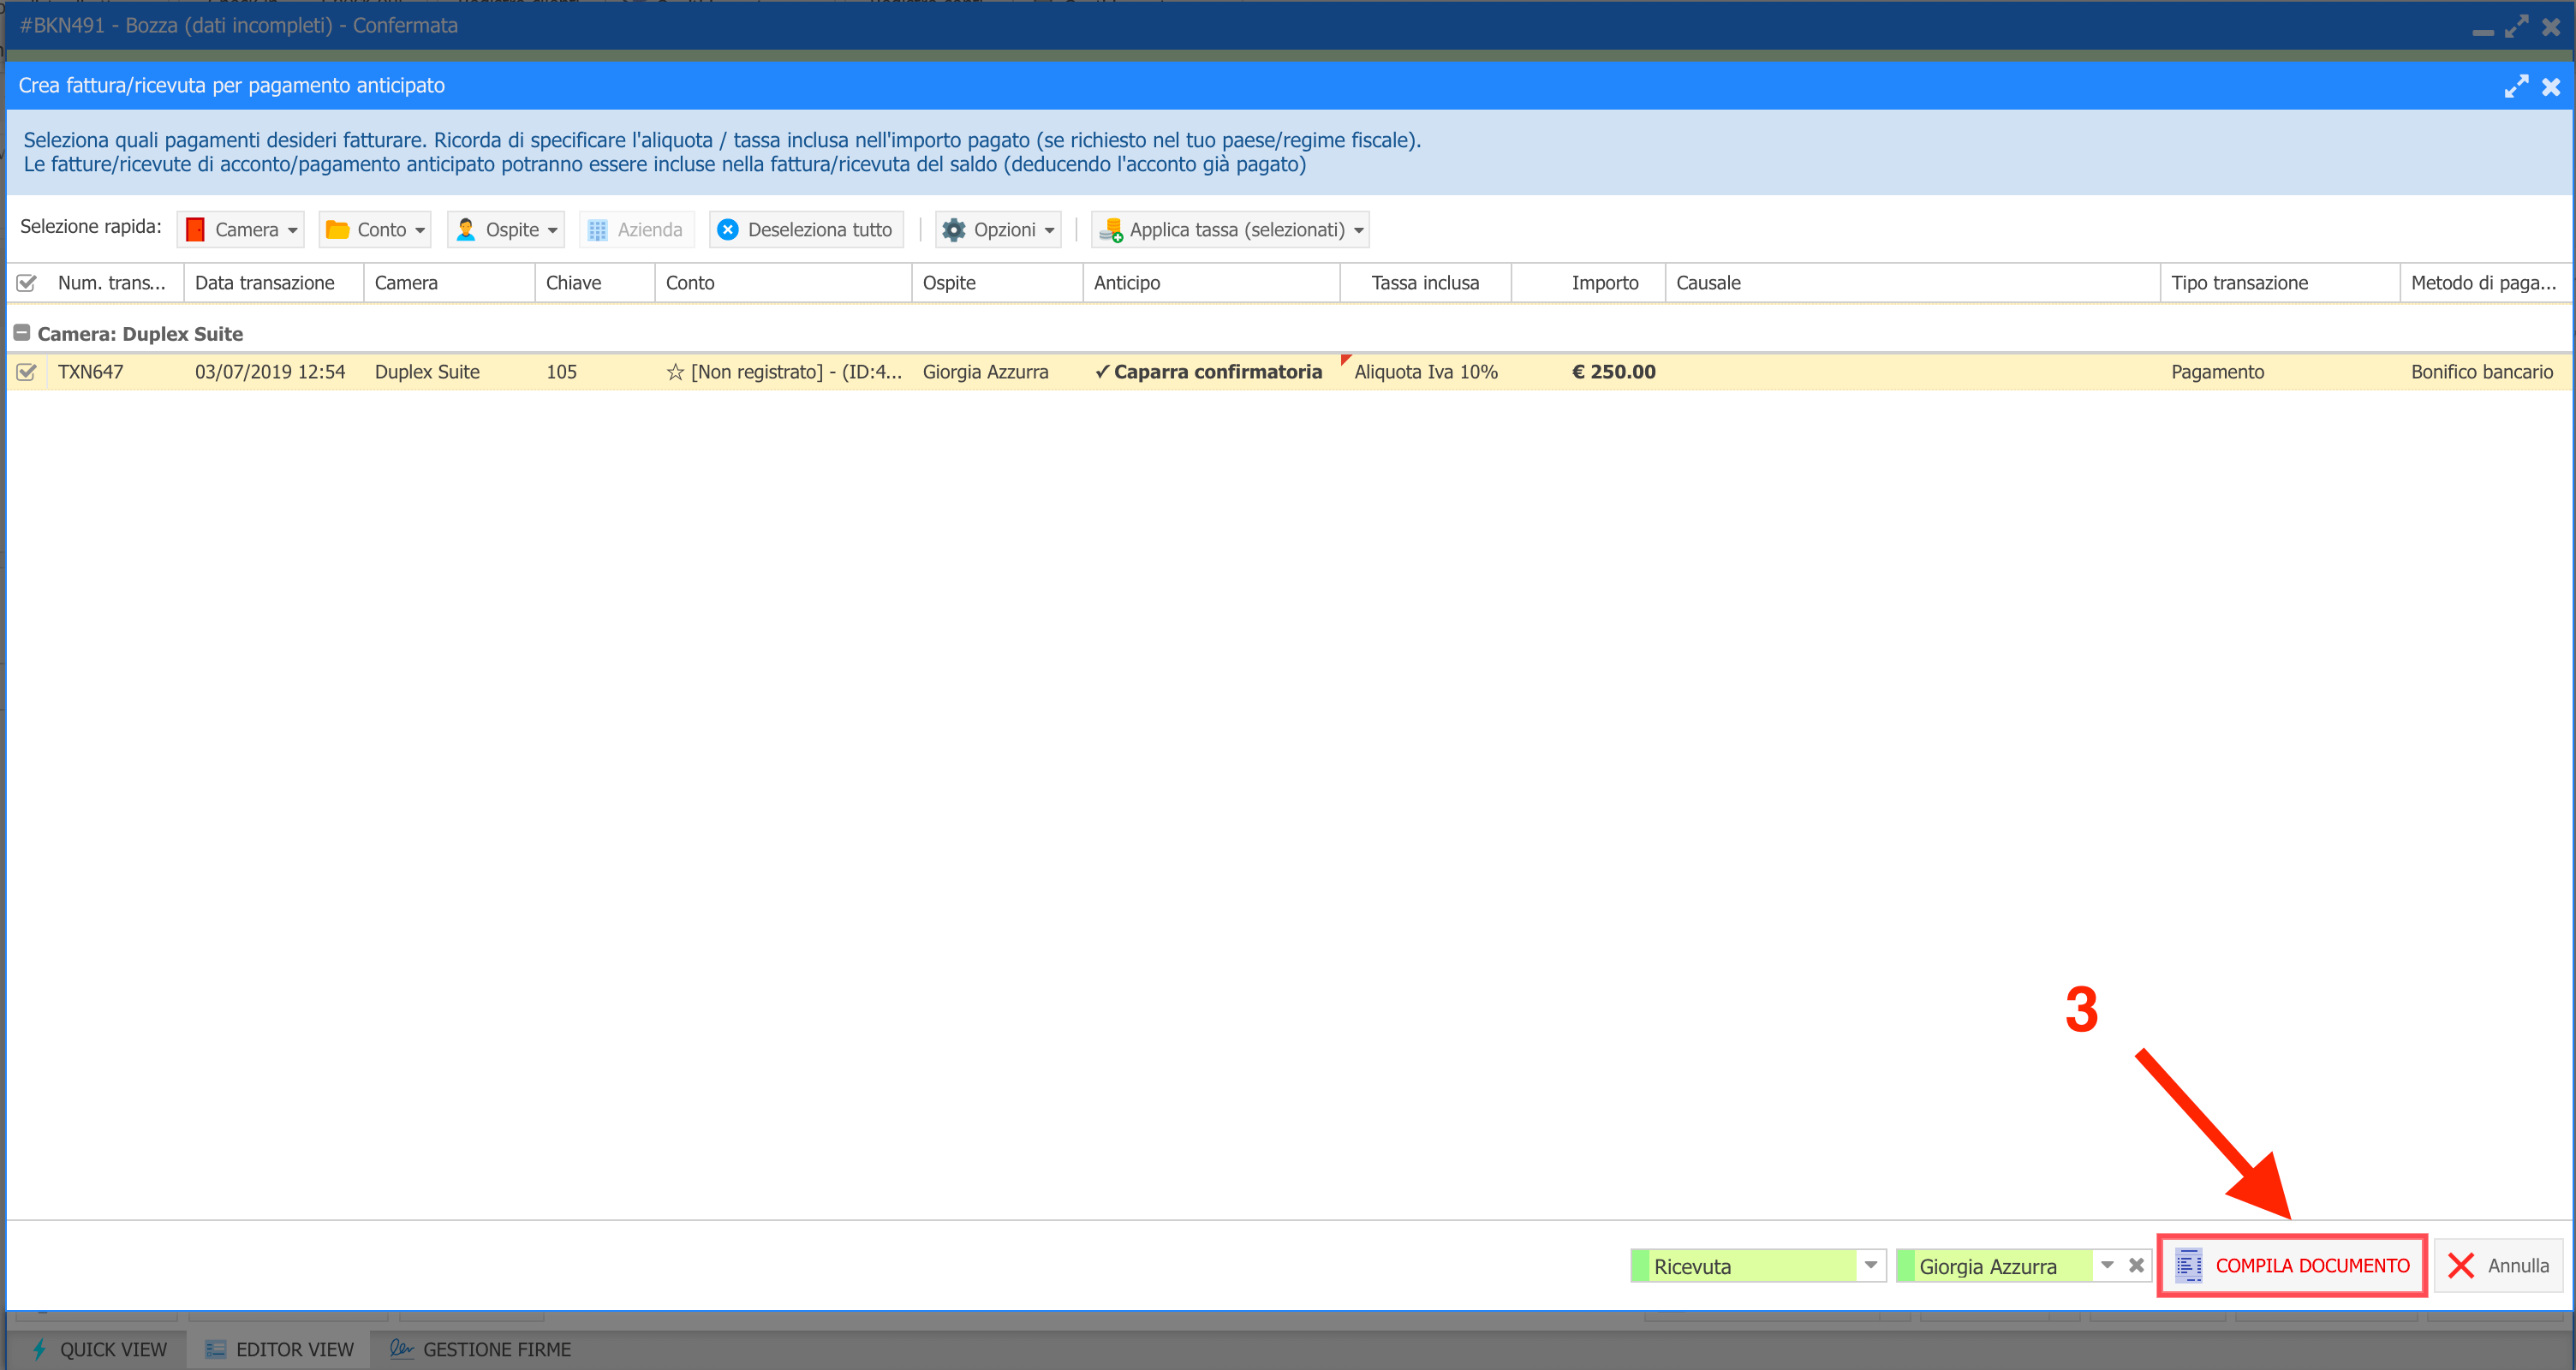Click Deseleziona tutto button
The height and width of the screenshot is (1370, 2576).
pyautogui.click(x=806, y=230)
